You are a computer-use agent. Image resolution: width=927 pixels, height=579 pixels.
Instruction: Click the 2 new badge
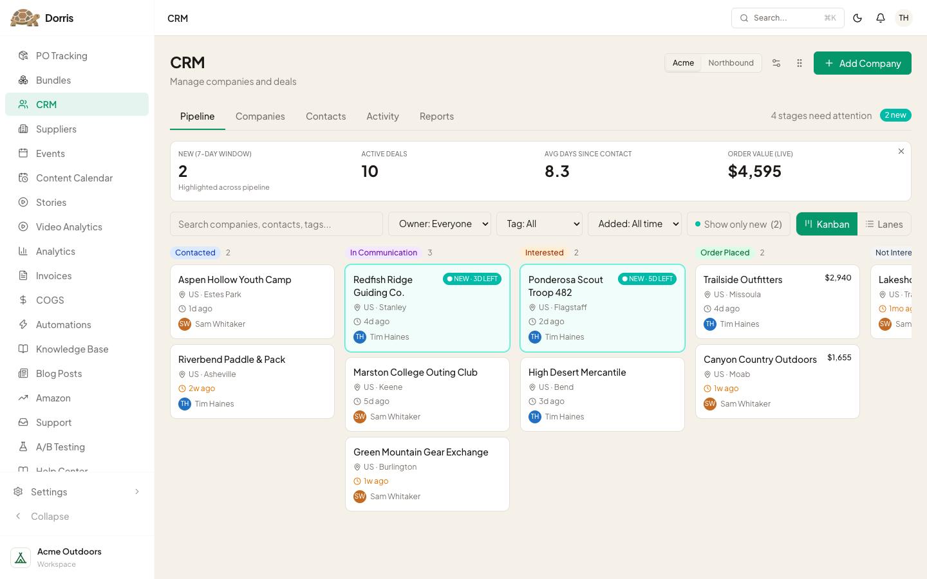pos(895,115)
